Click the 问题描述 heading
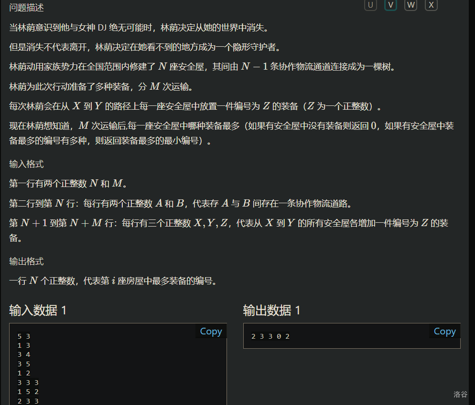 27,8
